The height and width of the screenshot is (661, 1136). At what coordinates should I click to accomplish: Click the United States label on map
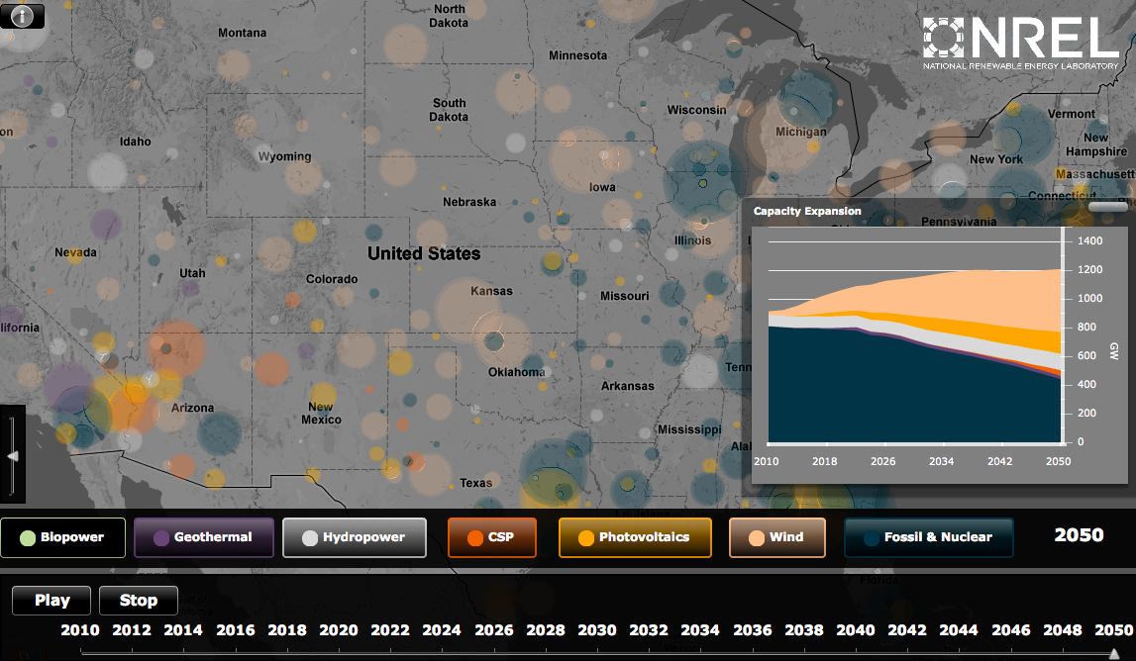pyautogui.click(x=424, y=253)
